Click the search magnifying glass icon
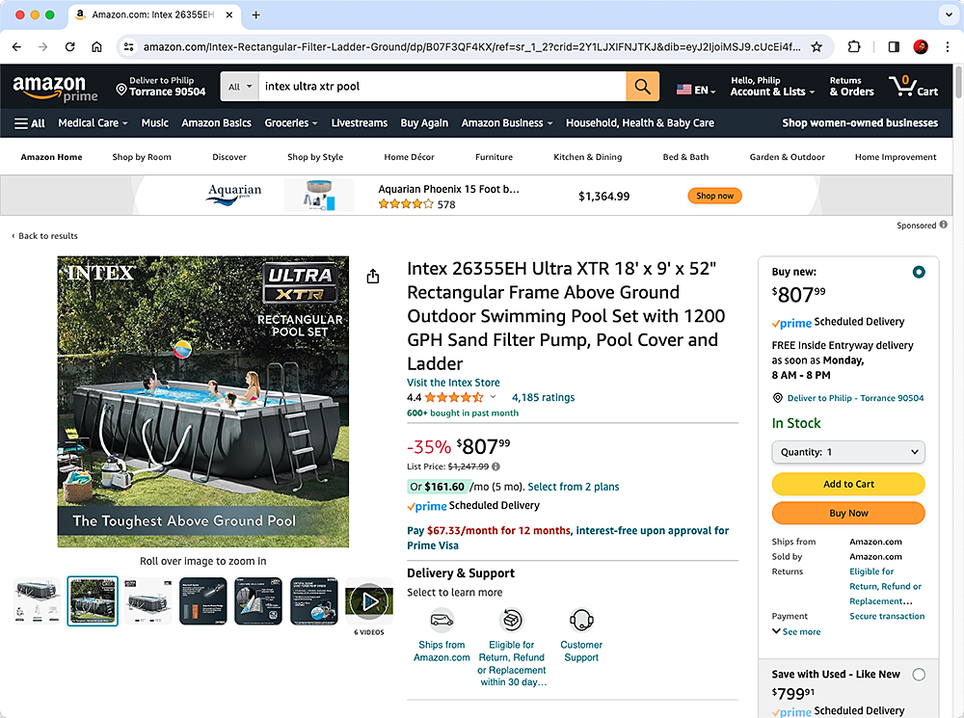Viewport: 964px width, 718px height. 642,86
